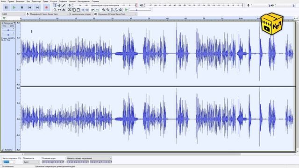Click the Trim audio icon

click(x=83, y=10)
